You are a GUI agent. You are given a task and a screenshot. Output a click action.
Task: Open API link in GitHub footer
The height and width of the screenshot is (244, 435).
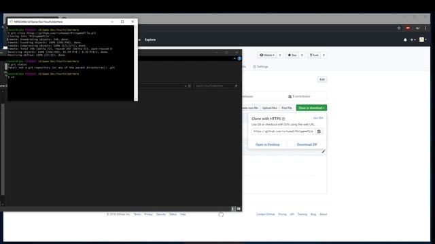tap(292, 214)
